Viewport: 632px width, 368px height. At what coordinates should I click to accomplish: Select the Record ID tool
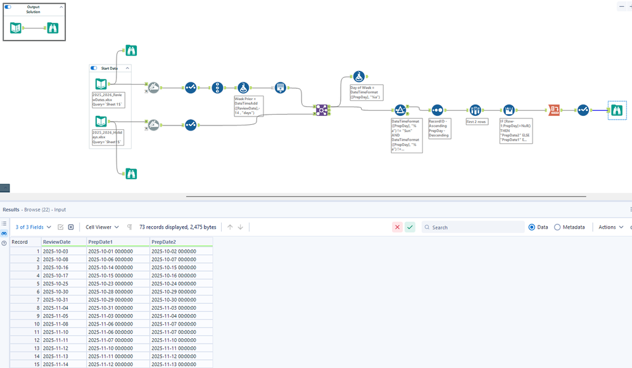(x=217, y=87)
